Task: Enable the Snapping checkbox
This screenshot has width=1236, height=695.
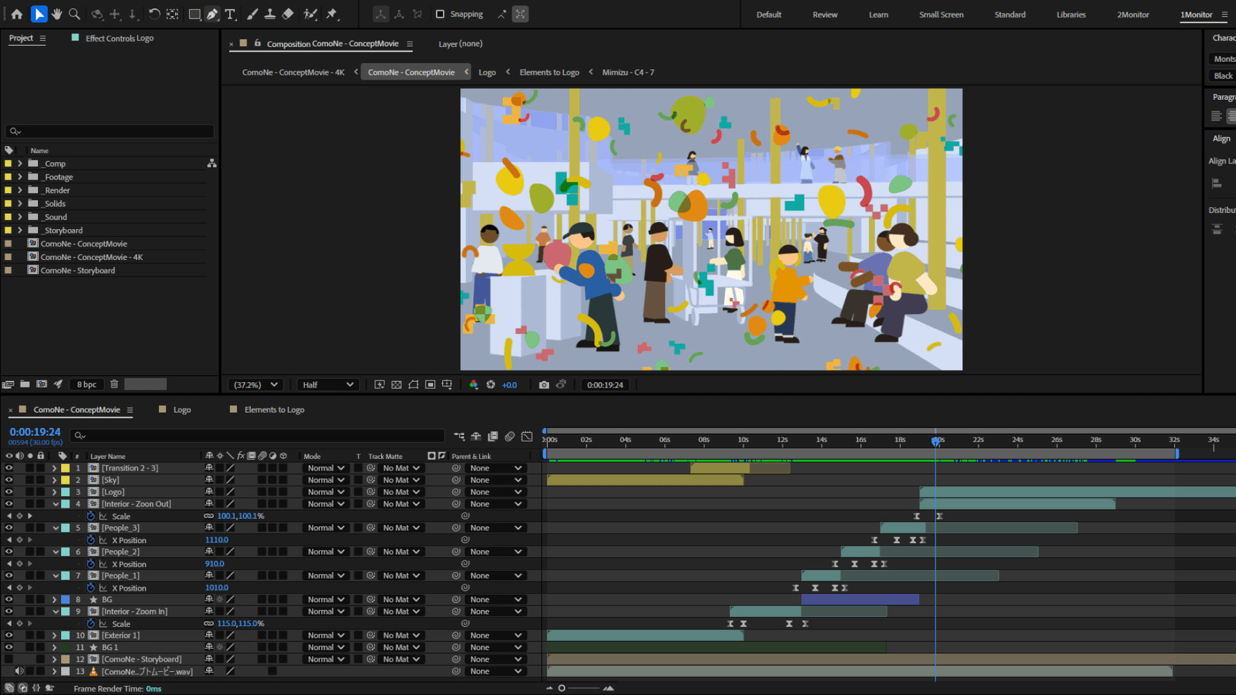Action: pos(440,14)
